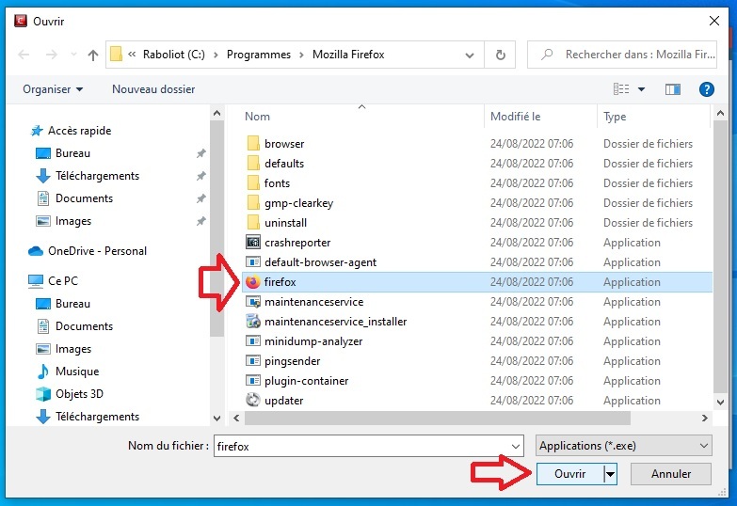
Task: Sort by the Nom column header
Action: pyautogui.click(x=257, y=117)
